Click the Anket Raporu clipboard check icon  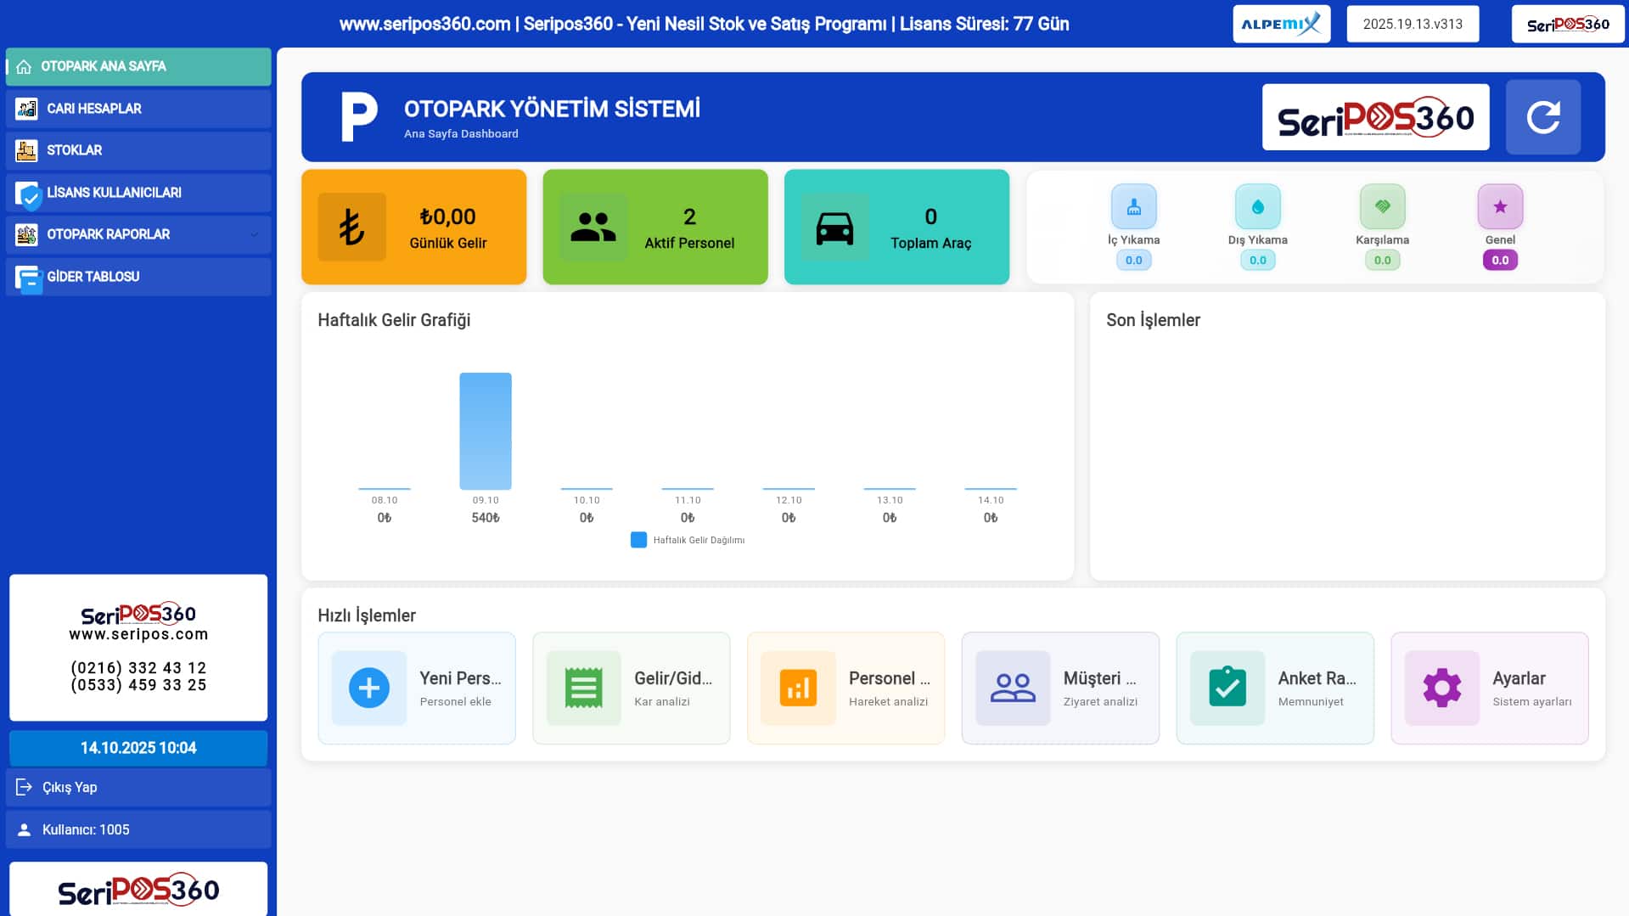tap(1227, 688)
